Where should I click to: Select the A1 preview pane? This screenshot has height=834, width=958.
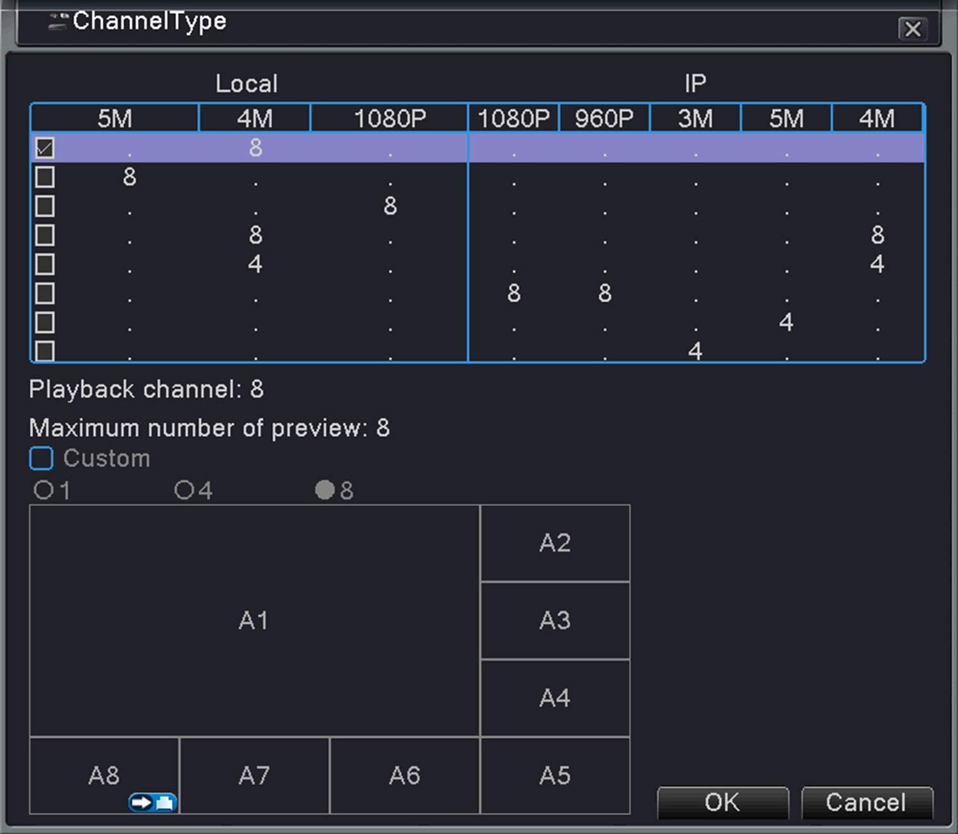click(x=254, y=621)
